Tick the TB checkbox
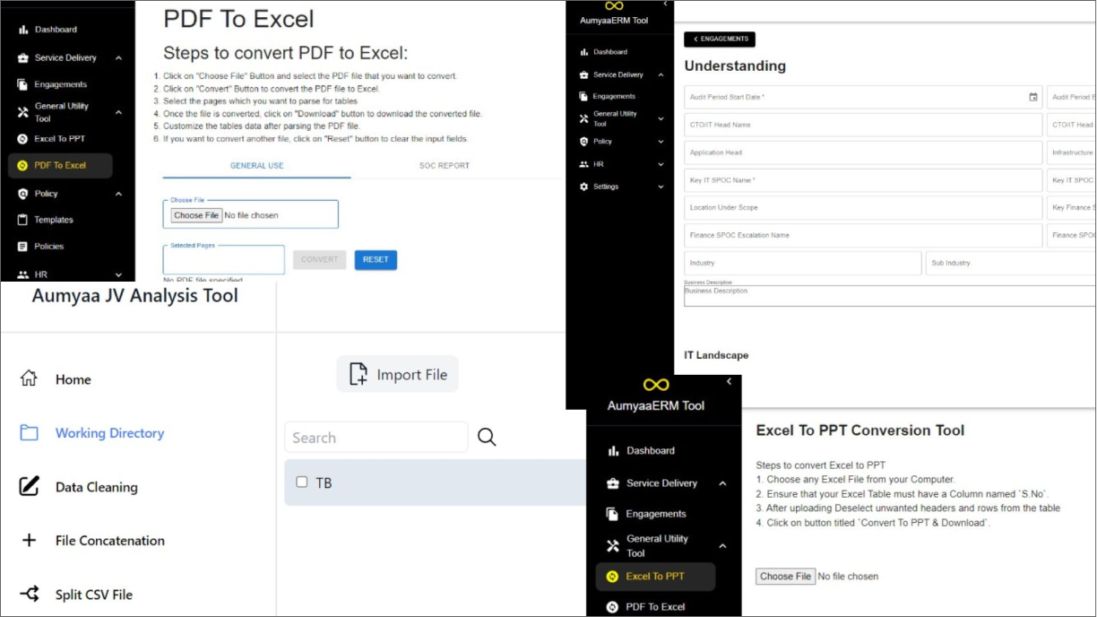Image resolution: width=1097 pixels, height=617 pixels. [302, 482]
